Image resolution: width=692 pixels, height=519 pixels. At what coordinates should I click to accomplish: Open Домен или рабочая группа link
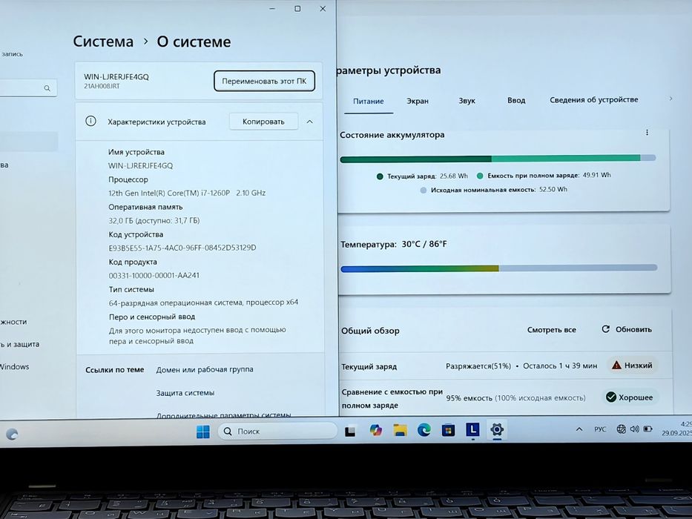tap(205, 369)
